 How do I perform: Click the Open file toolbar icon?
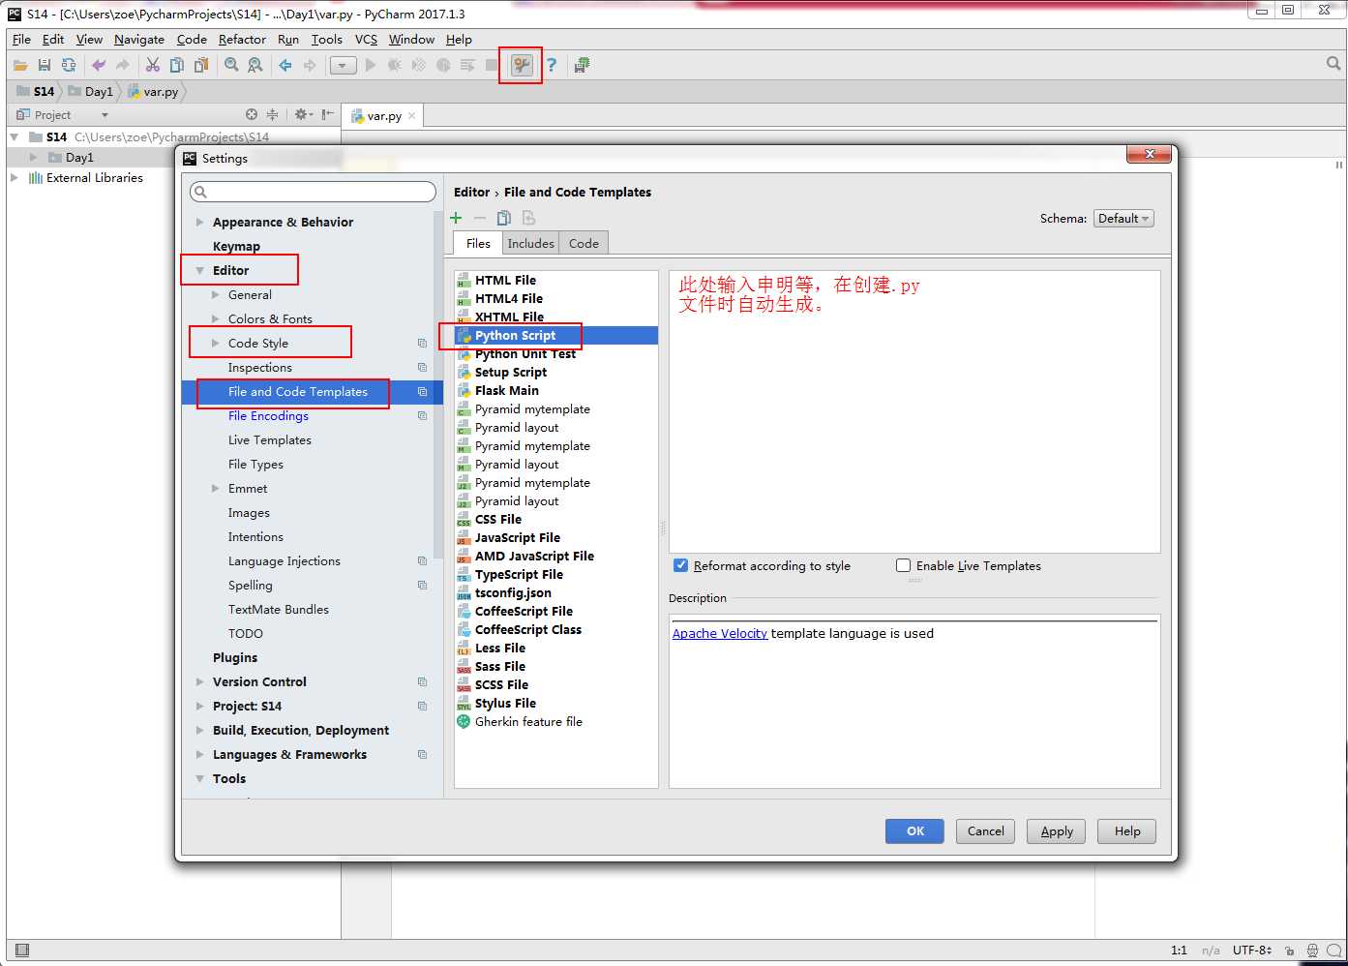(20, 65)
